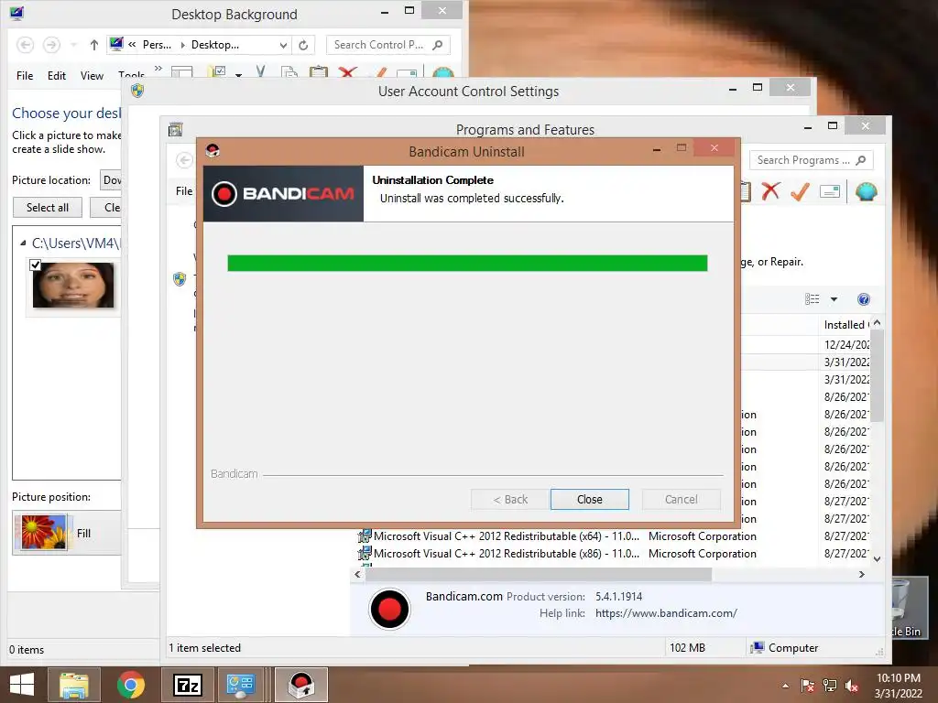The height and width of the screenshot is (703, 938).
Task: Click the Delete red X in Programs and Features toolbar
Action: point(770,191)
